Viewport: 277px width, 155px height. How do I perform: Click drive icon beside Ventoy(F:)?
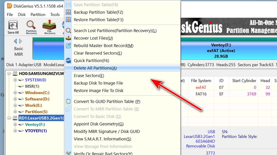click(x=21, y=125)
